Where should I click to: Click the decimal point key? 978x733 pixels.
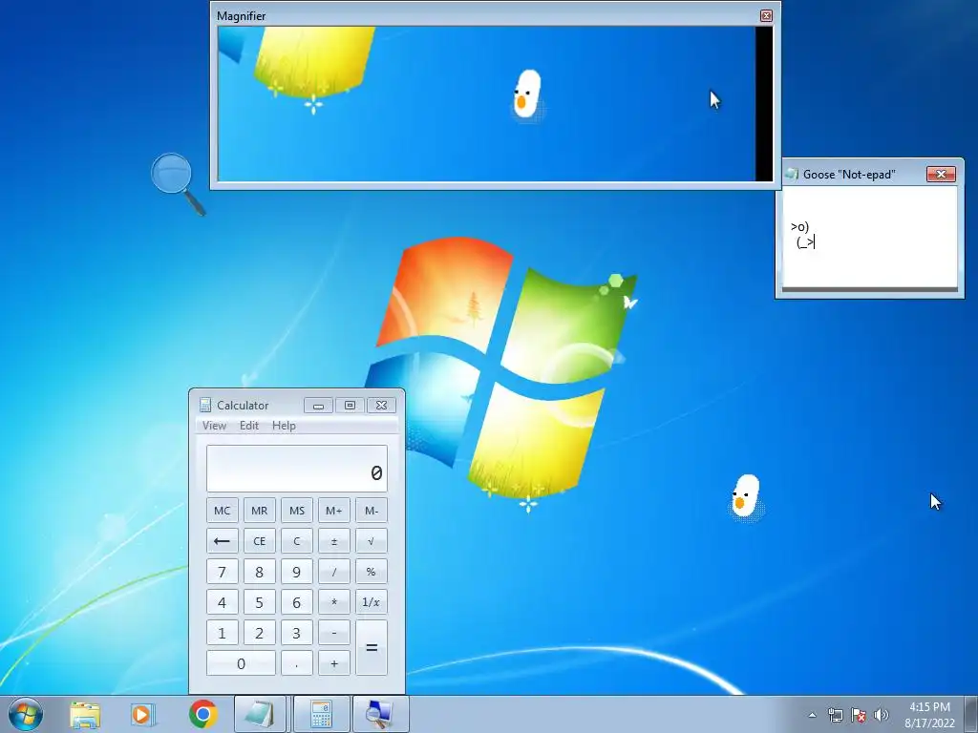(297, 664)
